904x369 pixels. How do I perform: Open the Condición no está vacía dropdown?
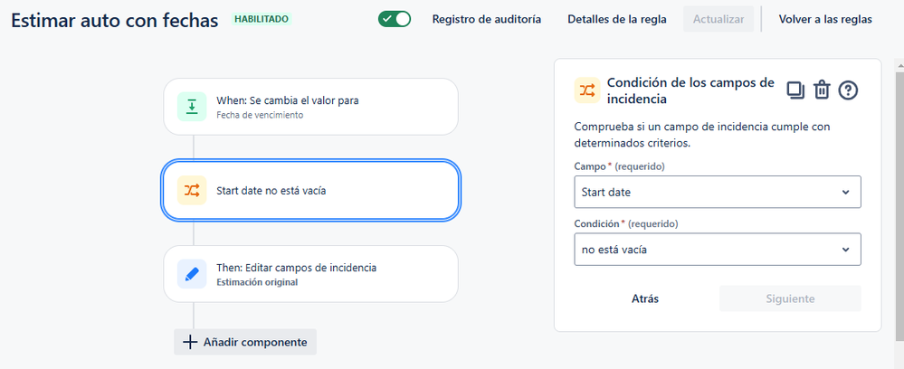pos(718,250)
